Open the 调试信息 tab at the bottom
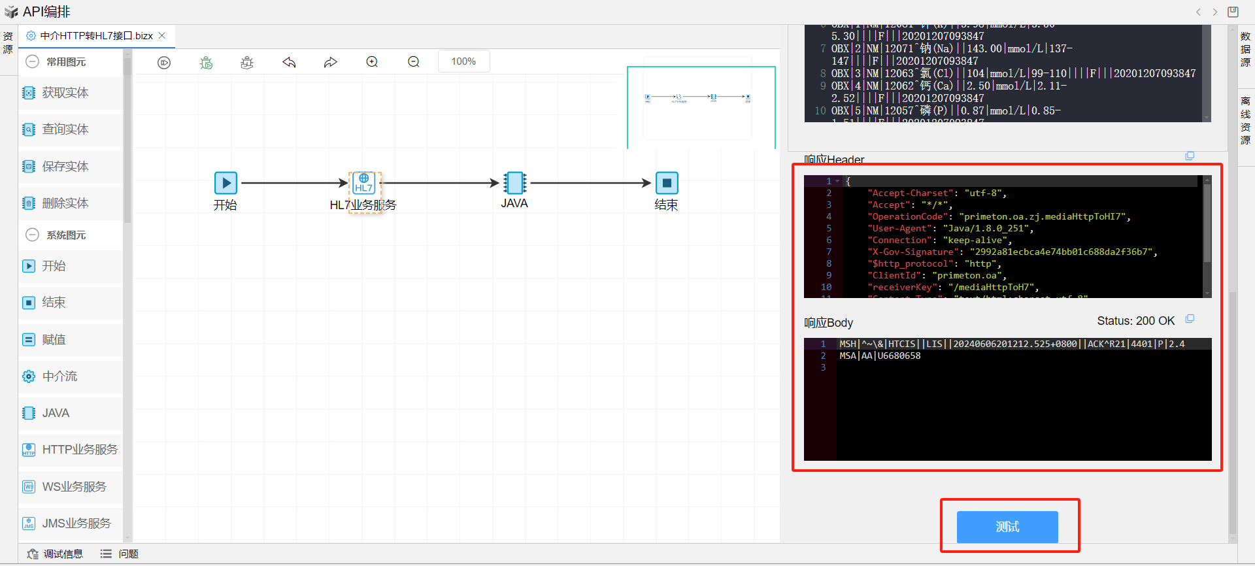 pyautogui.click(x=56, y=554)
